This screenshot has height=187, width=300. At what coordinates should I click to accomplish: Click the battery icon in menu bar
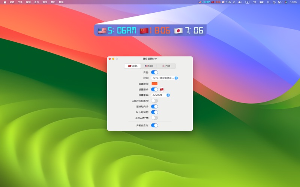pyautogui.click(x=262, y=2)
